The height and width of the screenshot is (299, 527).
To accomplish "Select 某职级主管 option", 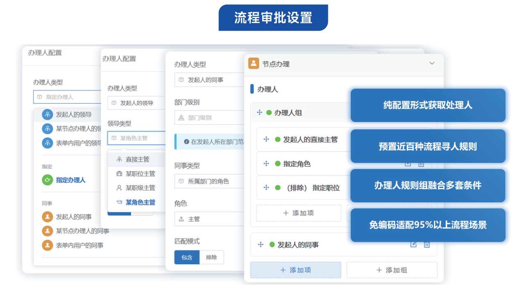I will (140, 188).
